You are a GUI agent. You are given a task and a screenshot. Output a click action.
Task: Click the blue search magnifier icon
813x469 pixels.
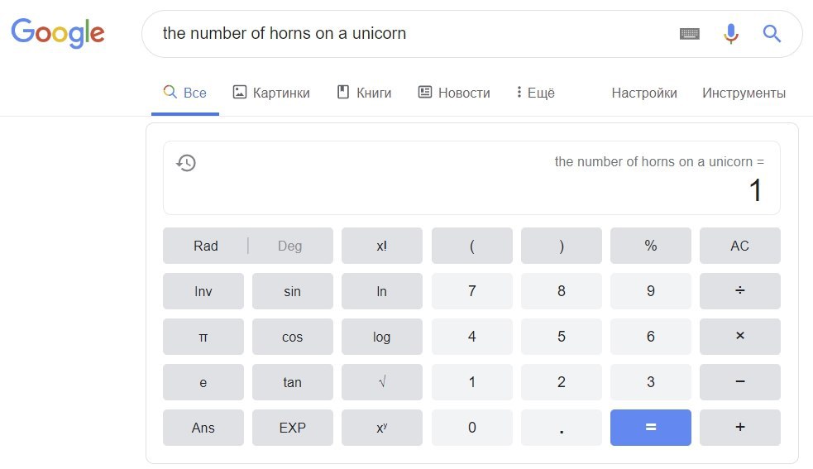[772, 34]
